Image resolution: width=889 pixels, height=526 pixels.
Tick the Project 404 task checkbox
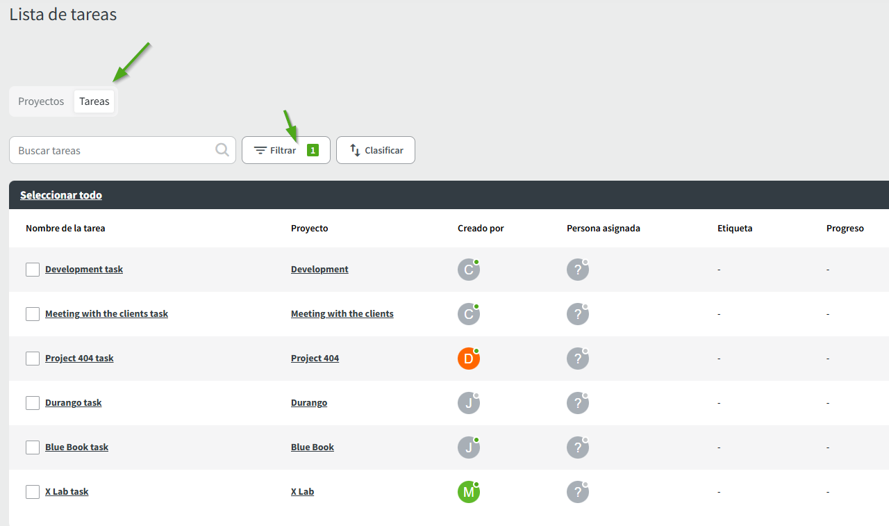[x=33, y=359]
